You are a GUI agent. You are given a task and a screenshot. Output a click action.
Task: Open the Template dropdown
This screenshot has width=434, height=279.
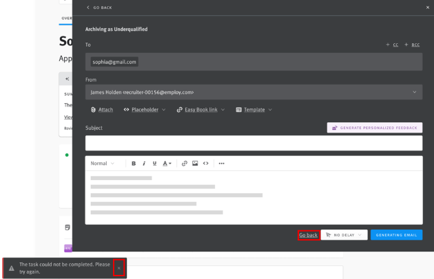point(254,110)
